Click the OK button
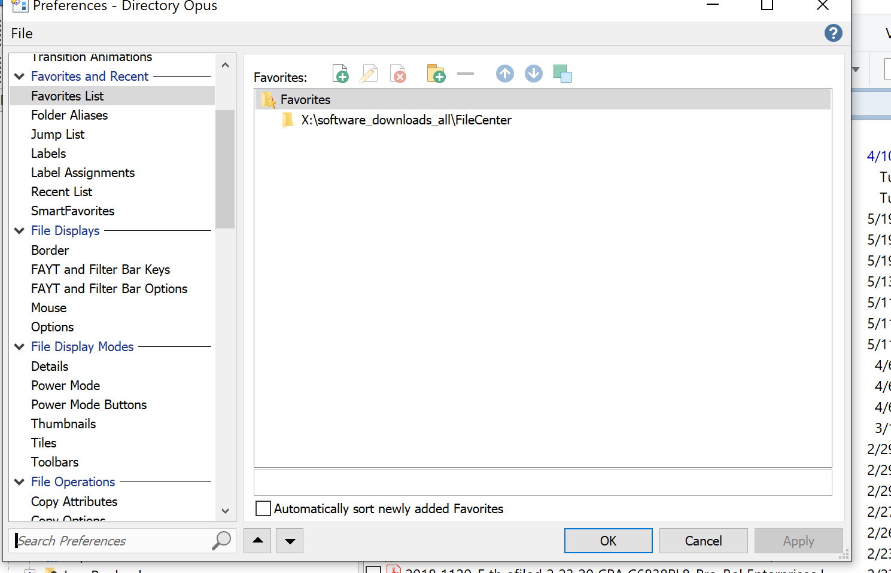The height and width of the screenshot is (573, 891). [x=608, y=541]
